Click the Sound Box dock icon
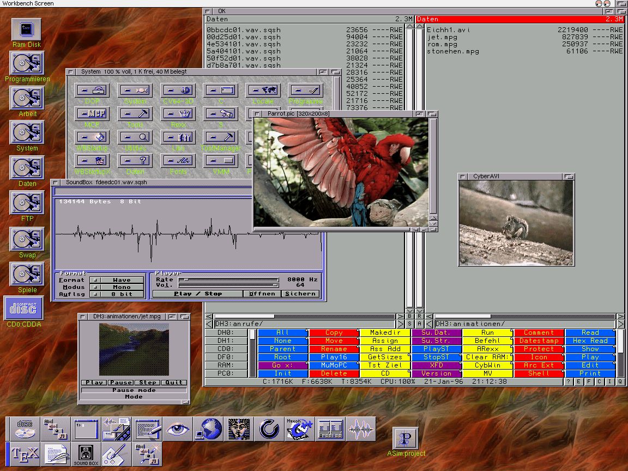The height and width of the screenshot is (471, 628). point(86,454)
